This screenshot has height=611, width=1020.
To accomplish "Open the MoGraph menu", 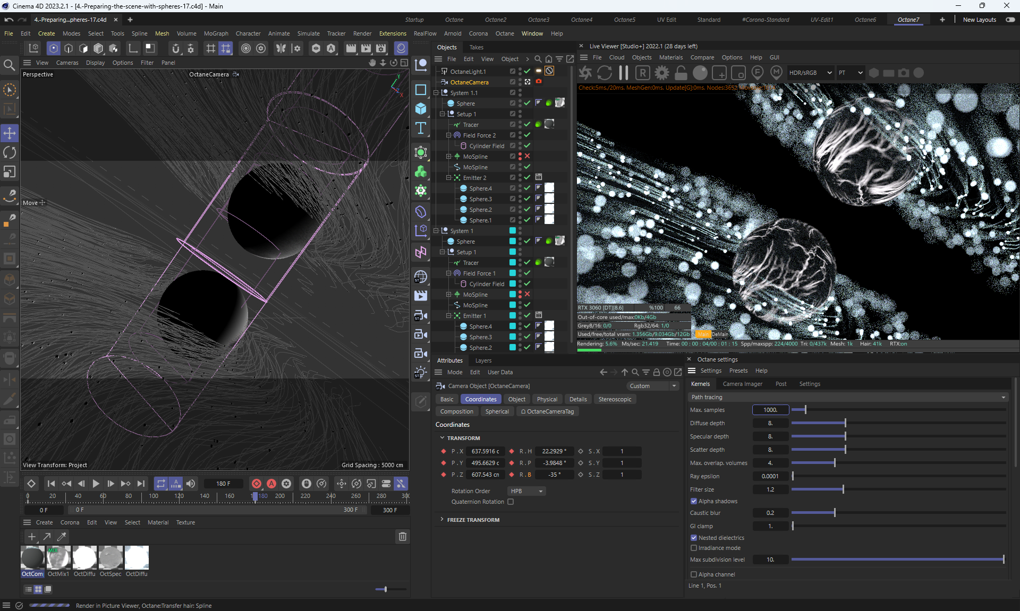I will coord(216,33).
